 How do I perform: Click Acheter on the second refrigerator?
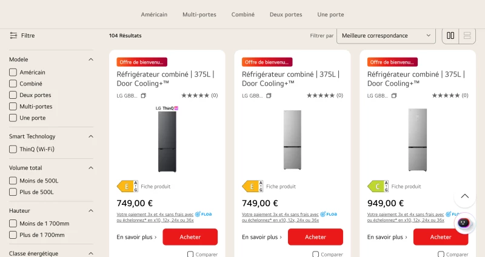pos(315,237)
